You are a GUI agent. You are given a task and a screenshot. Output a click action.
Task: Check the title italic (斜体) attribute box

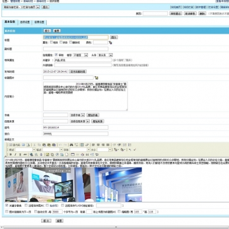coord(61,42)
